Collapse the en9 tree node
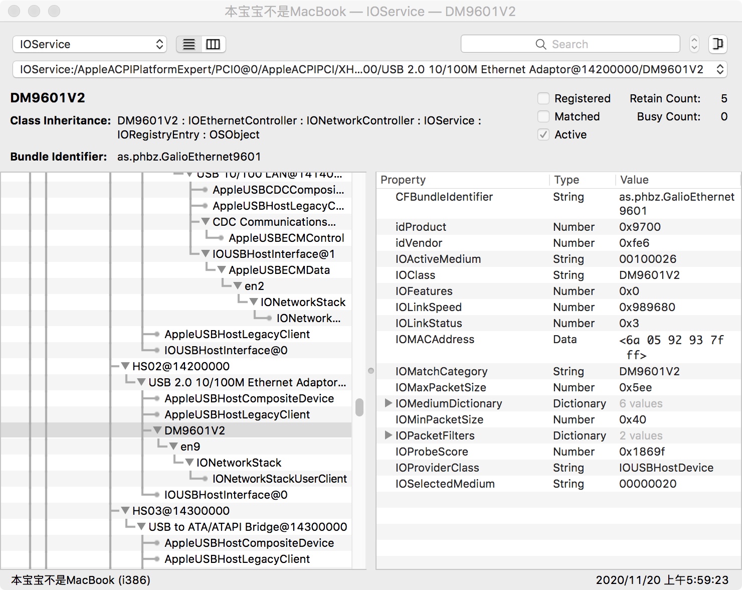The image size is (742, 590). (x=173, y=447)
